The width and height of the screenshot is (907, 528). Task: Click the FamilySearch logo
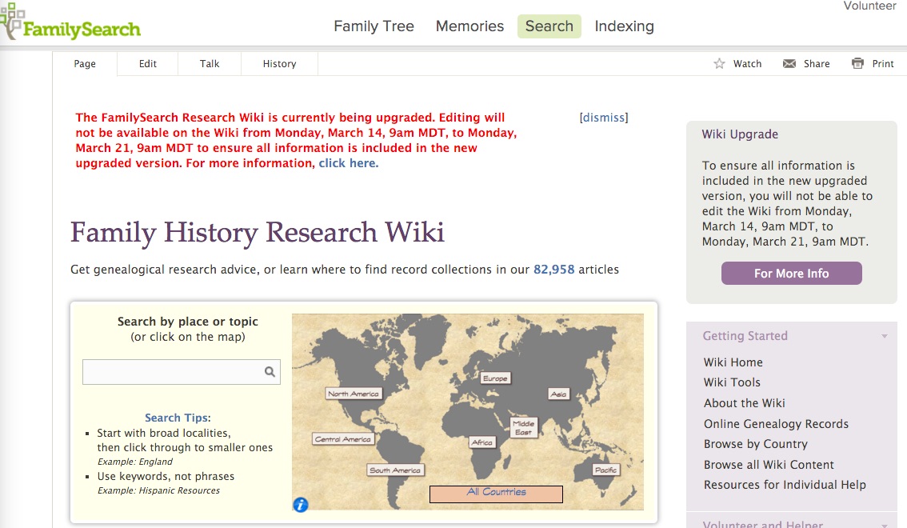click(x=70, y=23)
